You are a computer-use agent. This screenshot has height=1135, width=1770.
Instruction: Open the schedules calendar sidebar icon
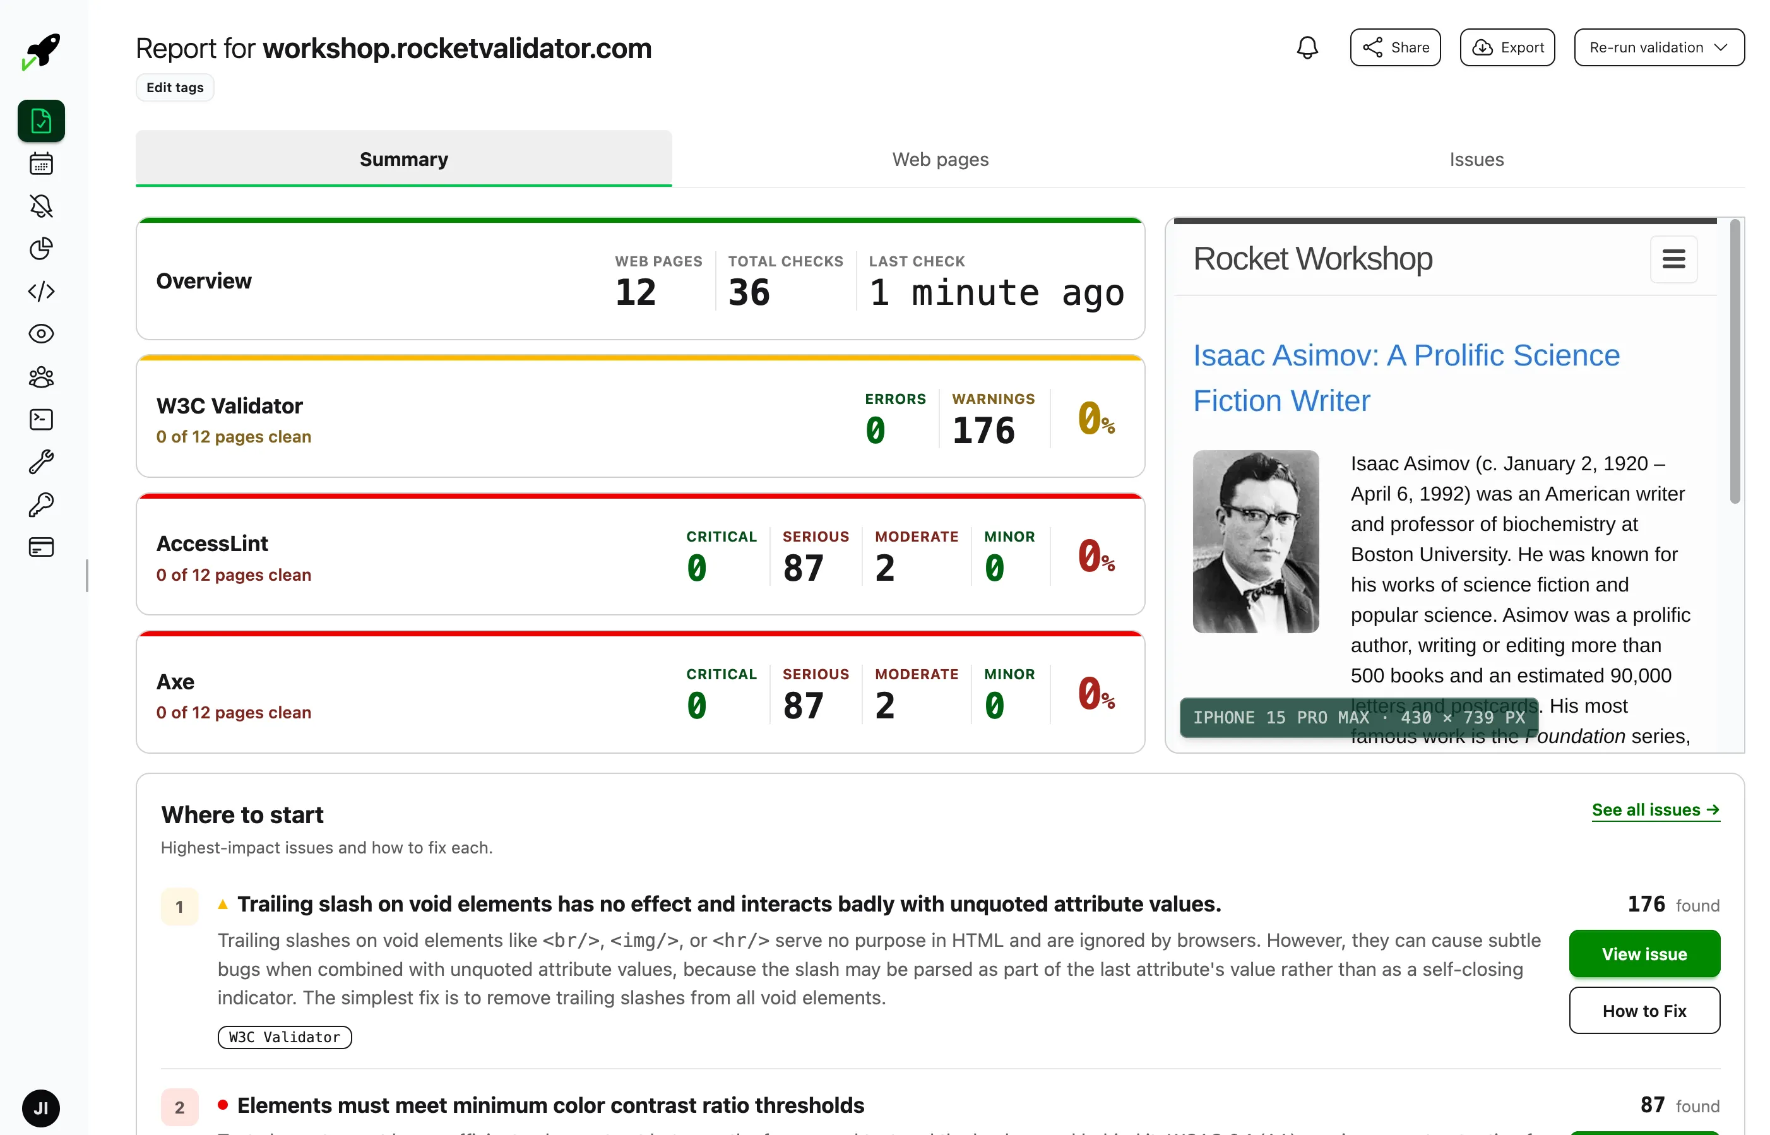coord(41,163)
